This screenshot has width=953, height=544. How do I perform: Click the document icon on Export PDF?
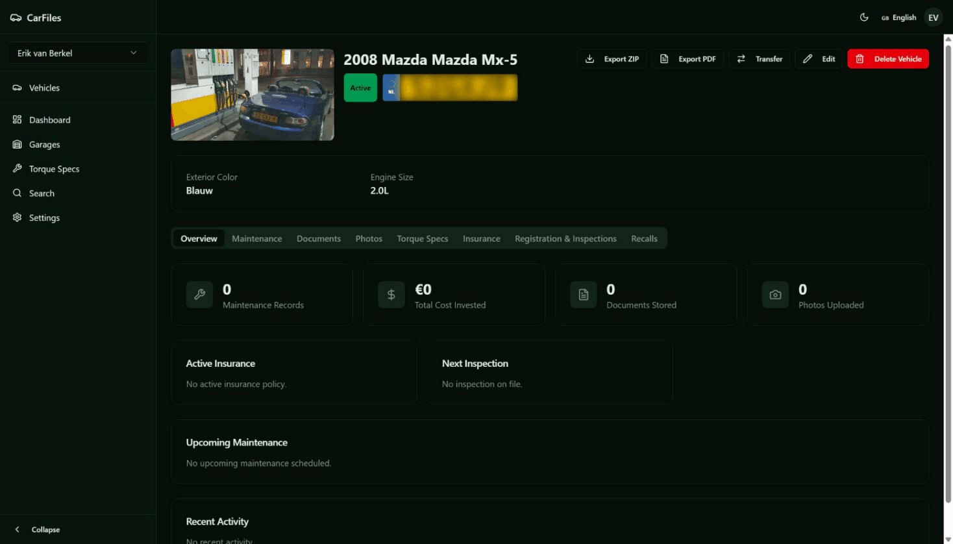pyautogui.click(x=664, y=59)
